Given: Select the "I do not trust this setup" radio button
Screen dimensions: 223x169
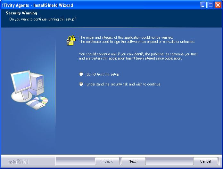Looking at the screenshot, I should point(81,74).
